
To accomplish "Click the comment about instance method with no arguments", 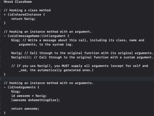I will click(x=48, y=83).
